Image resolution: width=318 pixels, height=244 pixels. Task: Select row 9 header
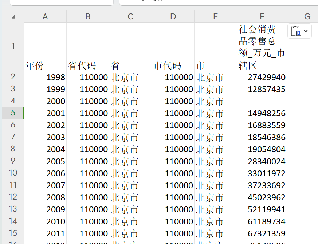coord(13,161)
